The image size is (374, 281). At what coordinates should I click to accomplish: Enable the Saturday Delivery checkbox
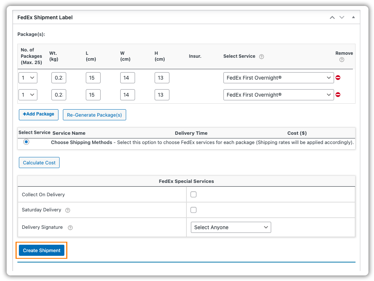193,210
